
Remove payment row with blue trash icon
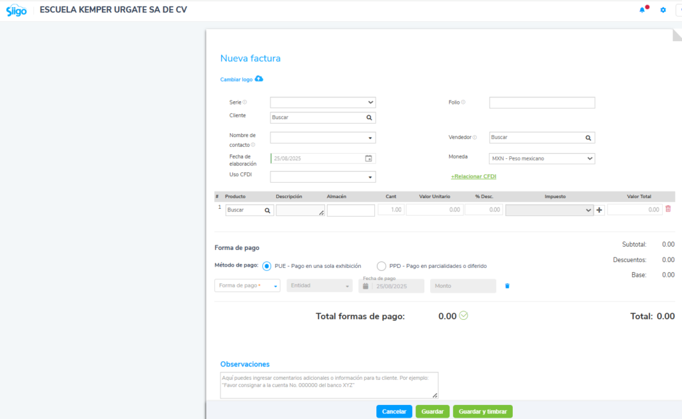(x=507, y=286)
